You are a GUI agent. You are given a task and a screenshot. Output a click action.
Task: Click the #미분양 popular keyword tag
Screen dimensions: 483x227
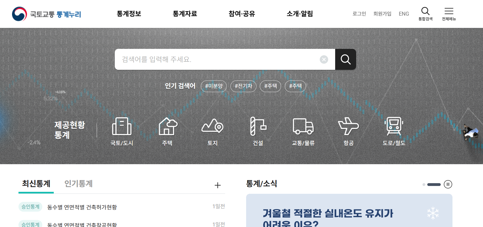point(214,86)
